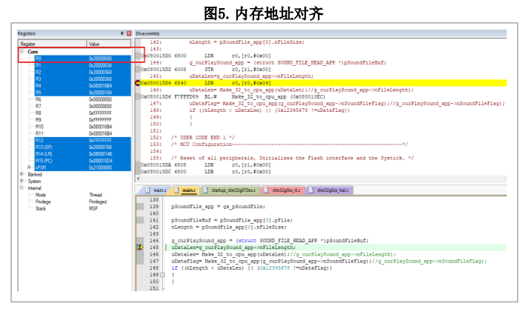532x312 pixels.
Task: Select the R0 register row
Action: coord(82,59)
